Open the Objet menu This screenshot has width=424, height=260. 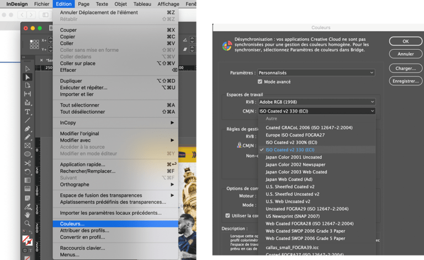[120, 4]
